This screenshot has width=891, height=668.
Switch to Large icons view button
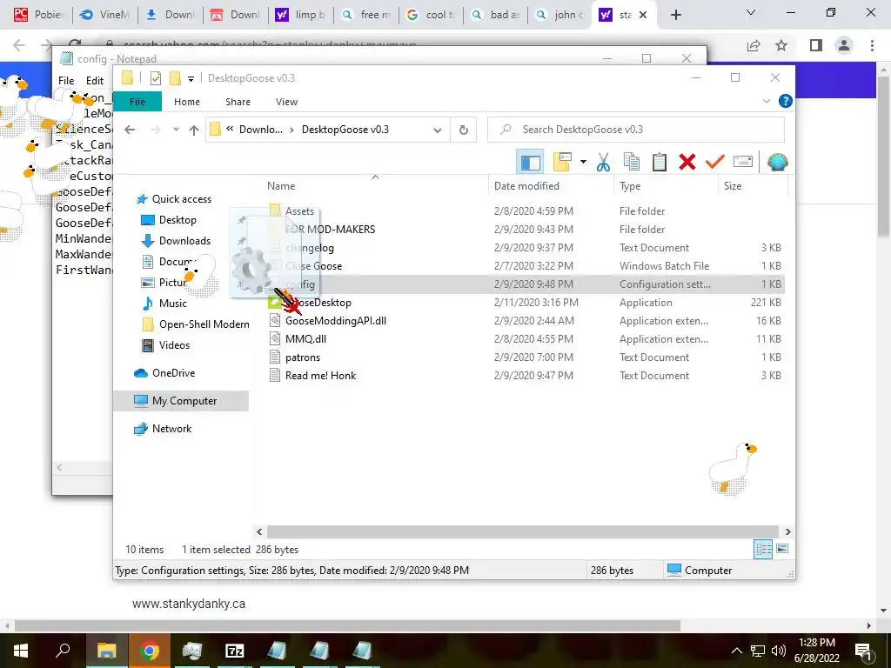(782, 549)
